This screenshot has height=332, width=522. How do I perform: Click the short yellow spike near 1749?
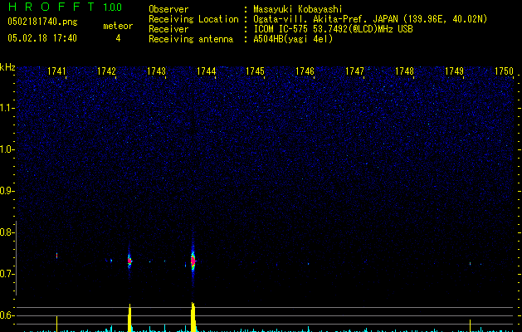[x=470, y=325]
